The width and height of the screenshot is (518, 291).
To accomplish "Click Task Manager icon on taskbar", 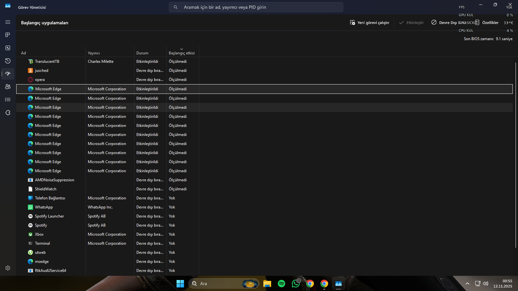I will [339, 284].
